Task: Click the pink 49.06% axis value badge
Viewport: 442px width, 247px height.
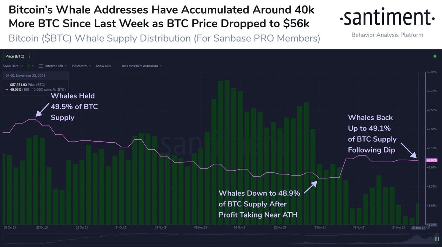Action: click(x=431, y=160)
